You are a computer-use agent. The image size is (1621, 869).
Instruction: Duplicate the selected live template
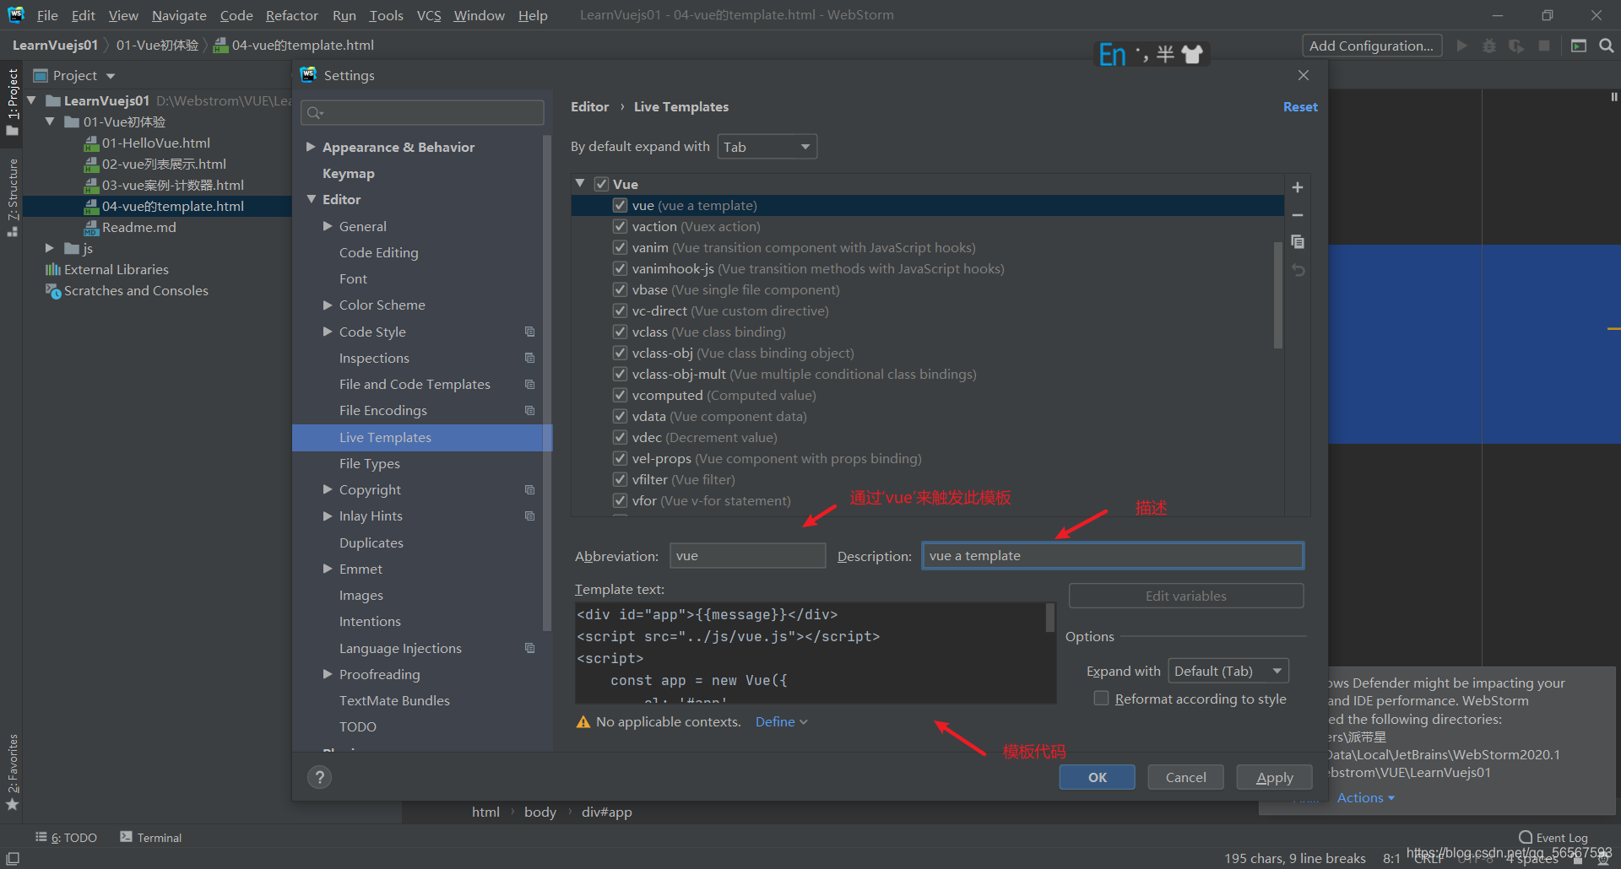pos(1298,242)
